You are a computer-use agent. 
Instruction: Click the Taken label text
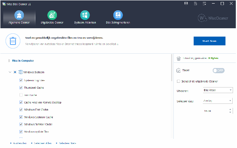coord(186,70)
